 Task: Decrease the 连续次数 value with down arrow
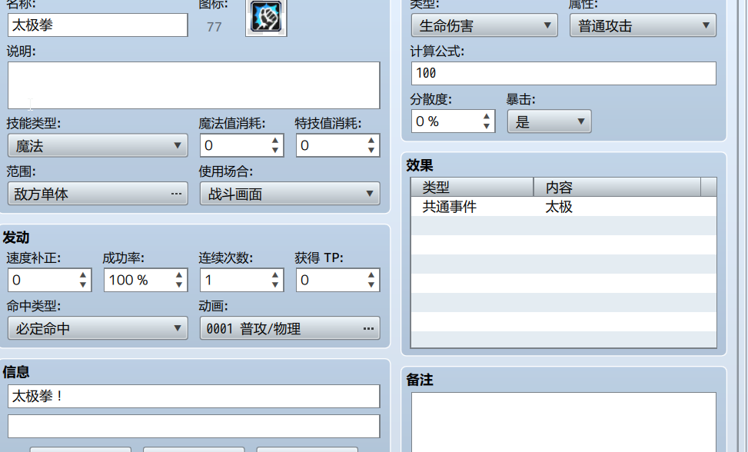pos(274,284)
